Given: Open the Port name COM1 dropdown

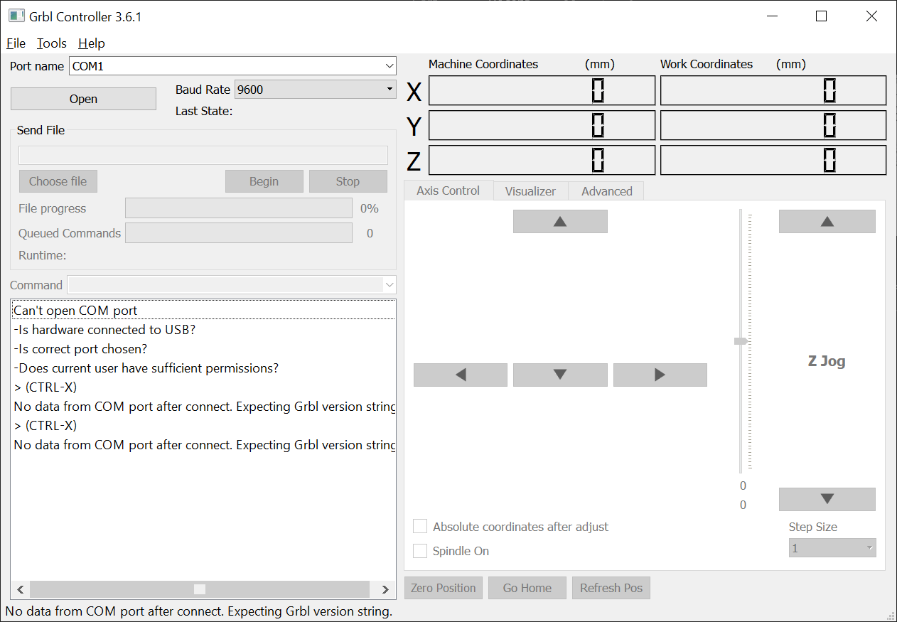Looking at the screenshot, I should click(x=232, y=66).
